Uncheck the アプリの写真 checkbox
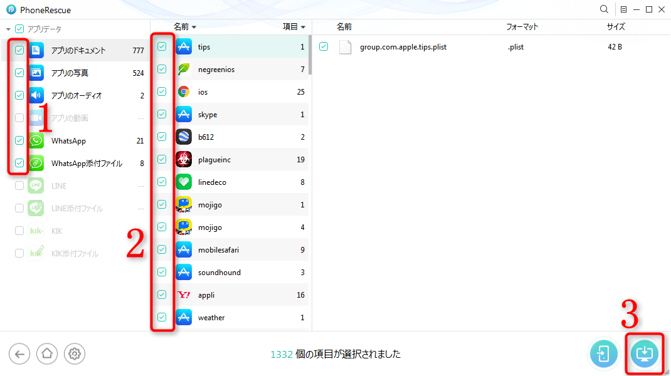The width and height of the screenshot is (671, 376). [19, 73]
